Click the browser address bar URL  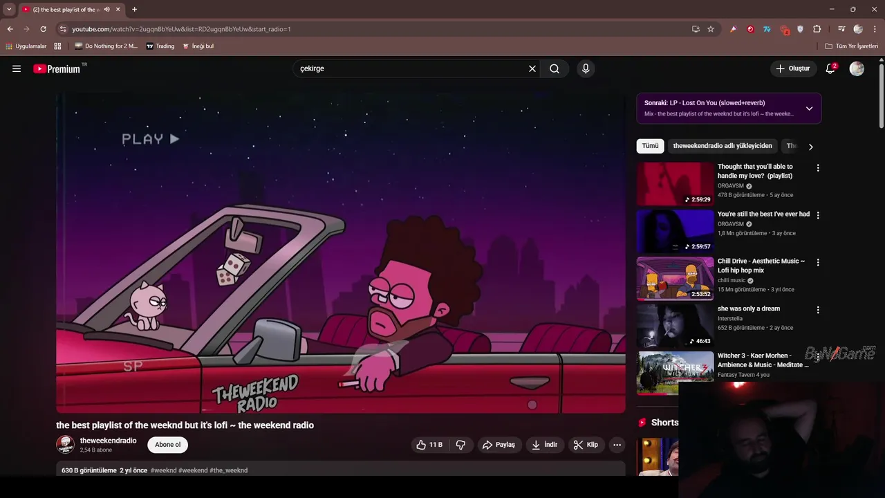181,29
